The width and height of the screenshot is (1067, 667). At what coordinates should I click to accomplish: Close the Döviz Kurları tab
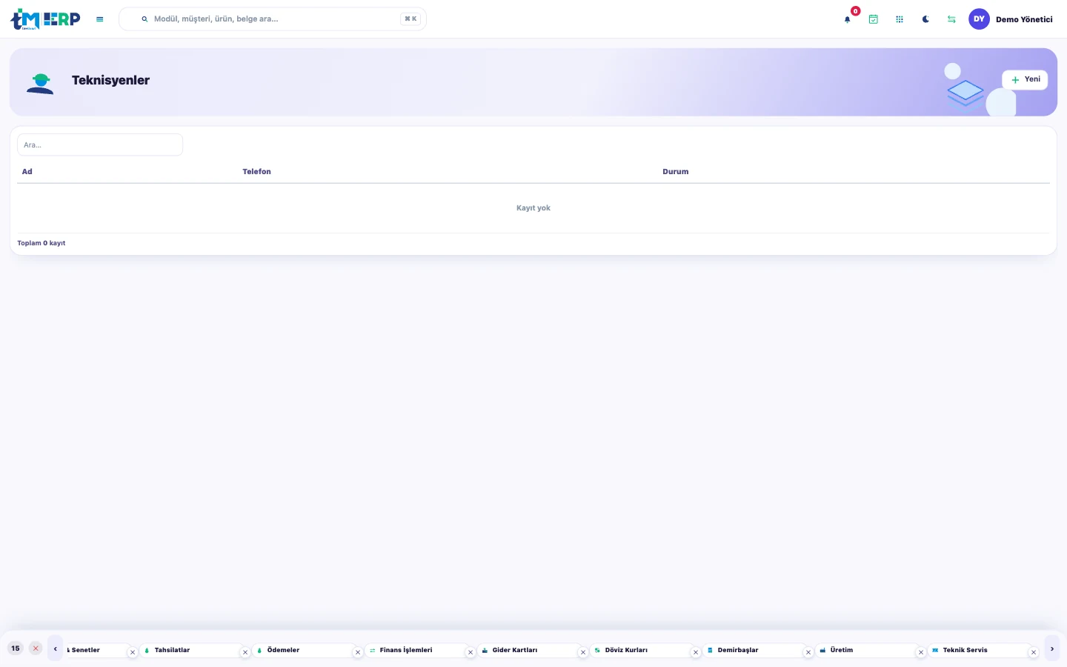pos(696,653)
